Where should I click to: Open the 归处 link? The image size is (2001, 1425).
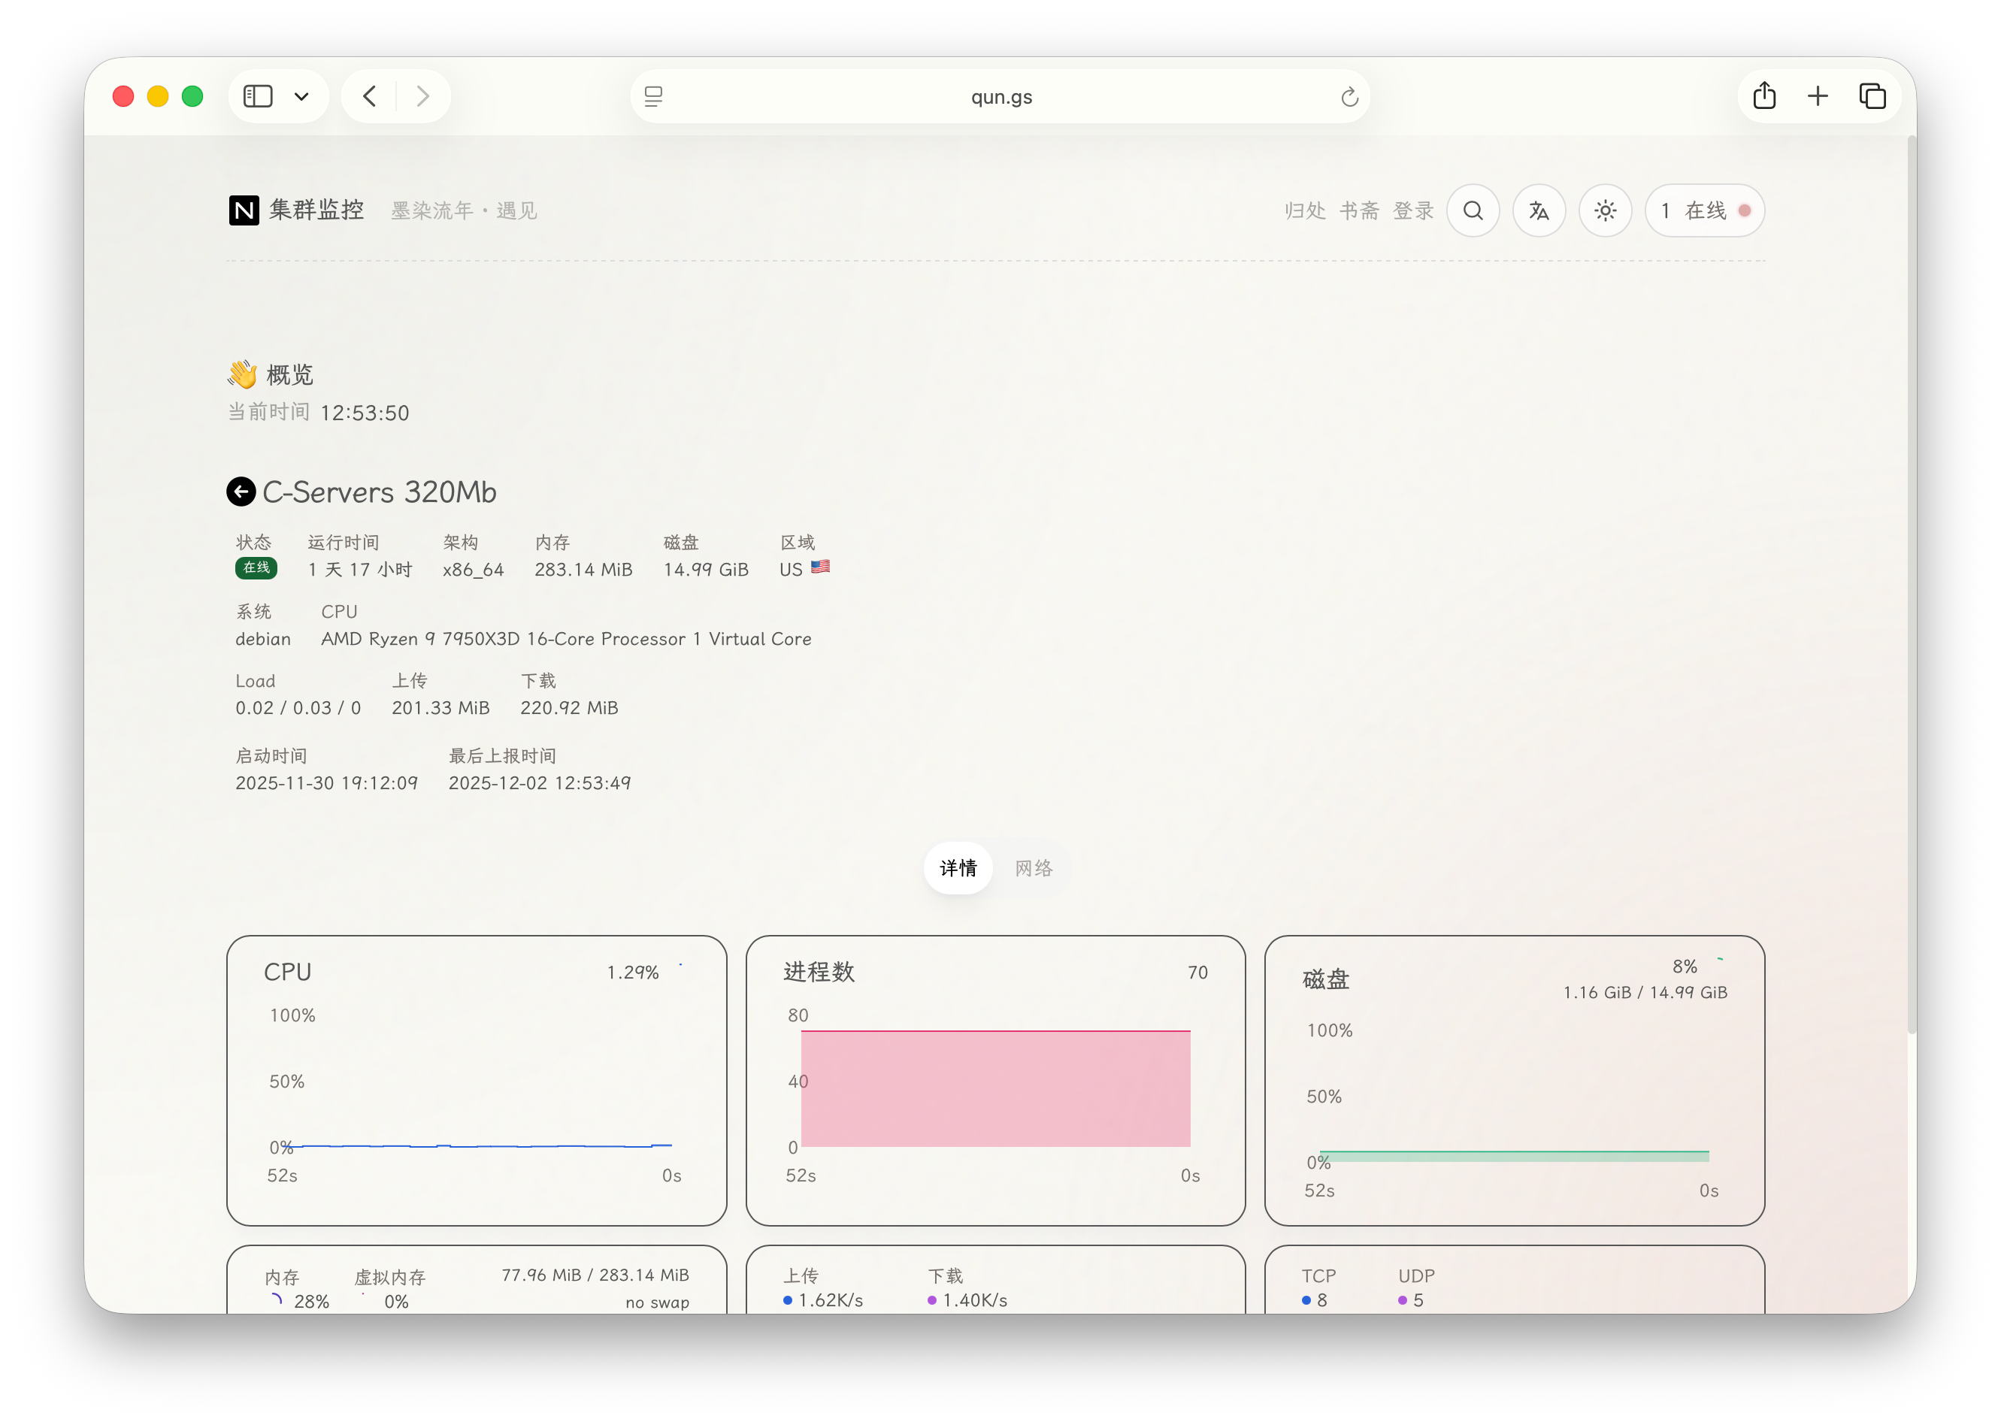(1304, 210)
